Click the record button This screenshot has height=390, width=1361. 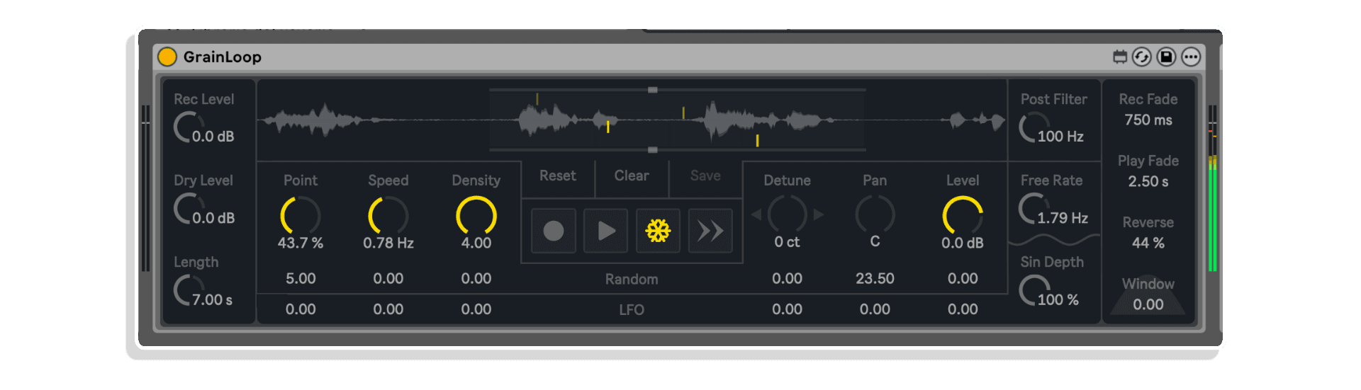(554, 231)
